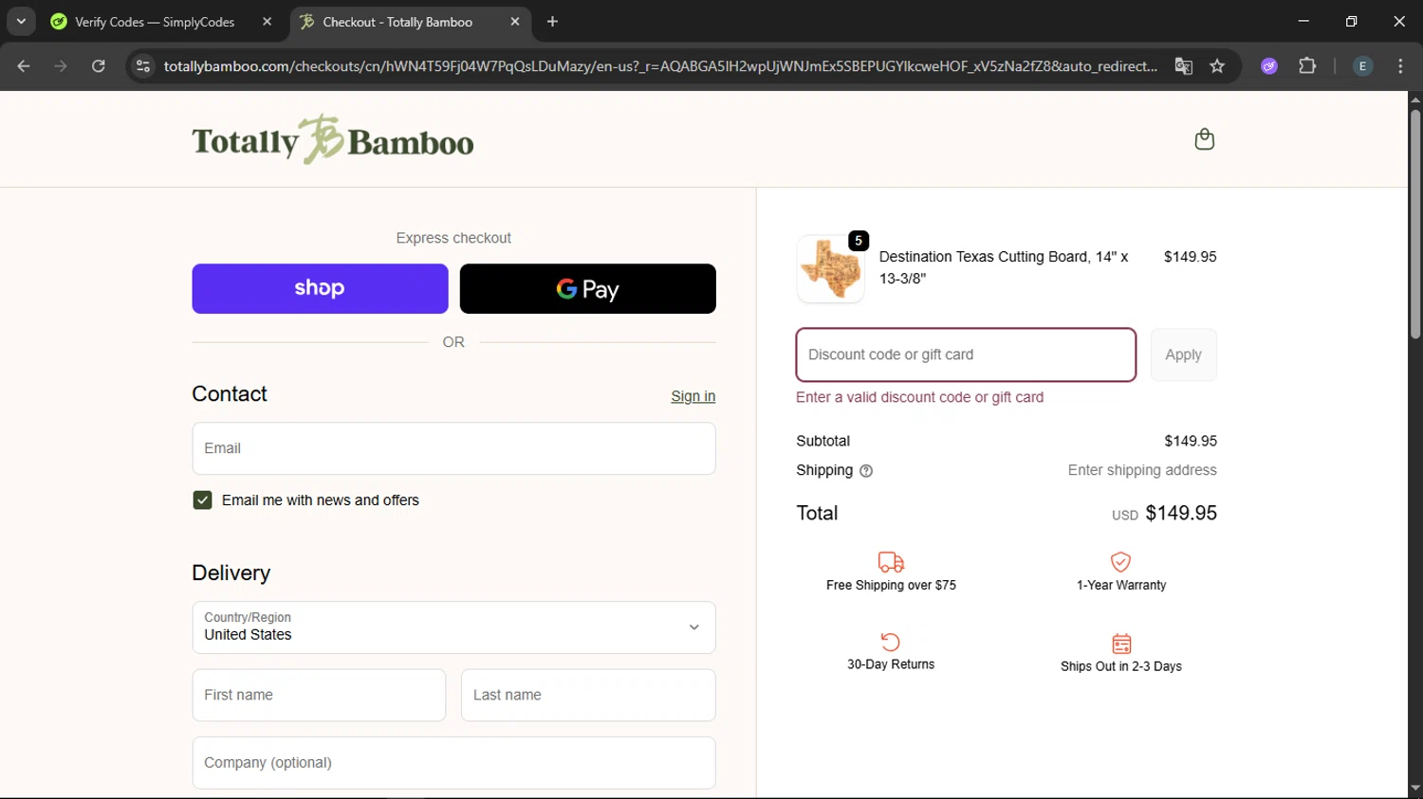This screenshot has height=799, width=1423.
Task: Reload the current page
Action: [x=99, y=66]
